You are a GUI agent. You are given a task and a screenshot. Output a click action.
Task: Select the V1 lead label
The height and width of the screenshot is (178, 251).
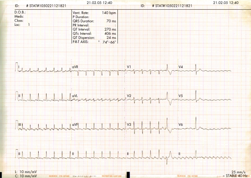pos(129,67)
